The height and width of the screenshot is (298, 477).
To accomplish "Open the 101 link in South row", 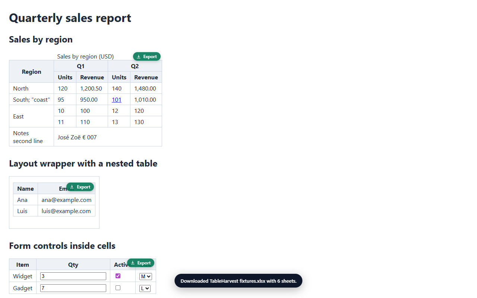I will (117, 99).
